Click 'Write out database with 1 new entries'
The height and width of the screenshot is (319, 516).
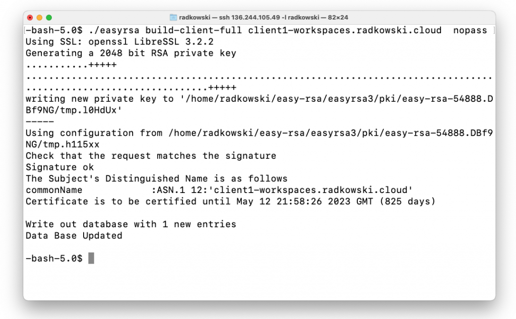tap(131, 224)
